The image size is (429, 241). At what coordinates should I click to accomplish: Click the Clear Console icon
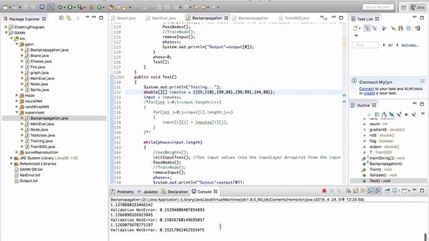[x=349, y=191]
